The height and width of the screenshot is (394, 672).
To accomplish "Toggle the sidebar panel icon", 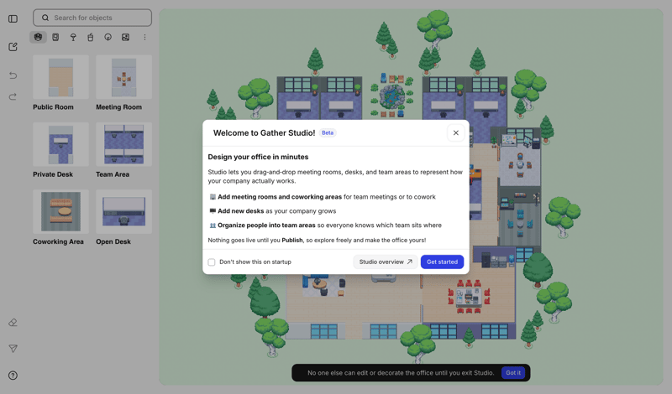I will tap(13, 18).
